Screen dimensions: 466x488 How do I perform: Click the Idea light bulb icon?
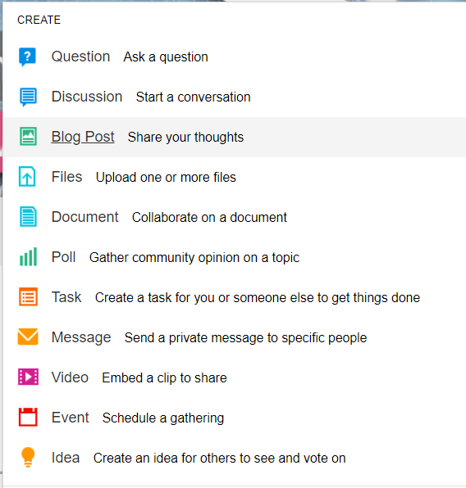pos(28,457)
